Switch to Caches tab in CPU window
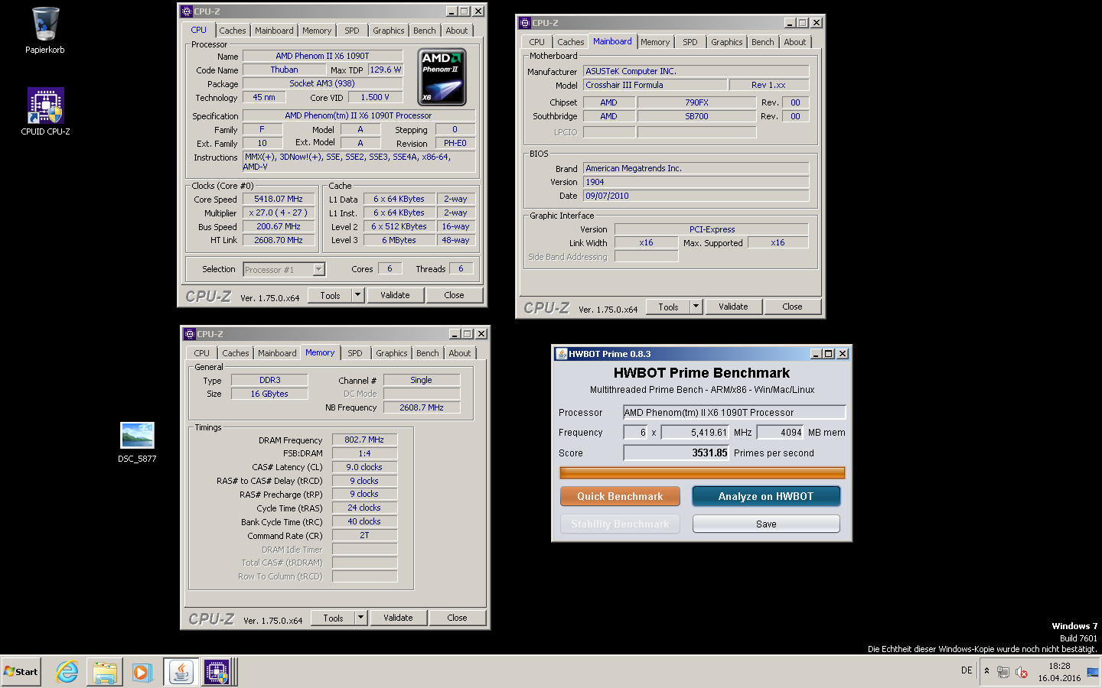Image resolution: width=1102 pixels, height=688 pixels. coord(233,31)
